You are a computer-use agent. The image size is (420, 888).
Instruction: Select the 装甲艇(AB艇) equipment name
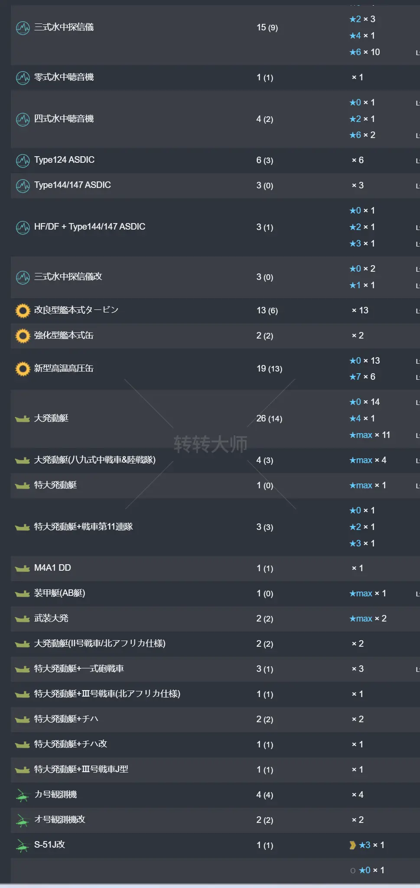[60, 593]
